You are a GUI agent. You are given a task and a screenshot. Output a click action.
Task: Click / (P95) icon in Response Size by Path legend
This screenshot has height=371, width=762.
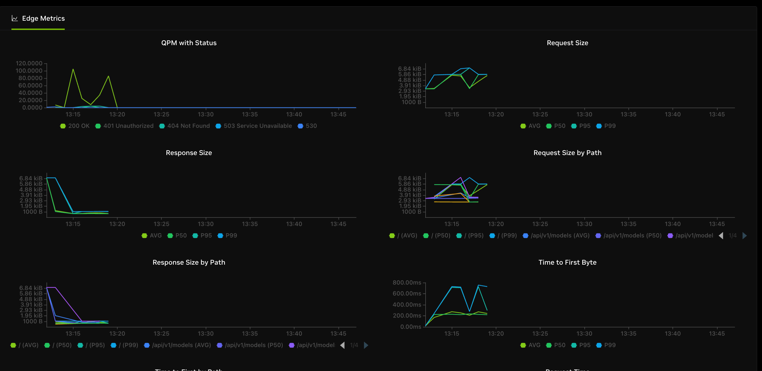(x=80, y=345)
